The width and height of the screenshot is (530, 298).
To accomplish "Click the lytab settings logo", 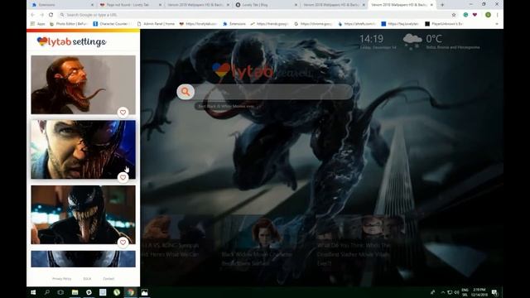I will point(71,41).
